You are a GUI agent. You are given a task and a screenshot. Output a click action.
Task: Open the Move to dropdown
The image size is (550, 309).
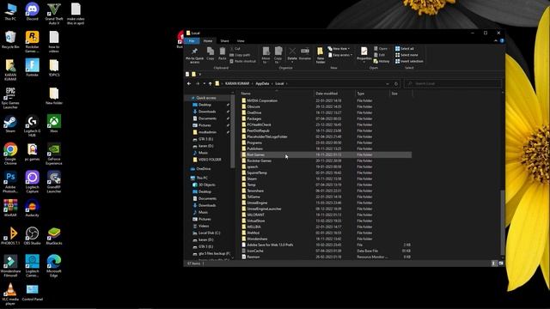(266, 55)
